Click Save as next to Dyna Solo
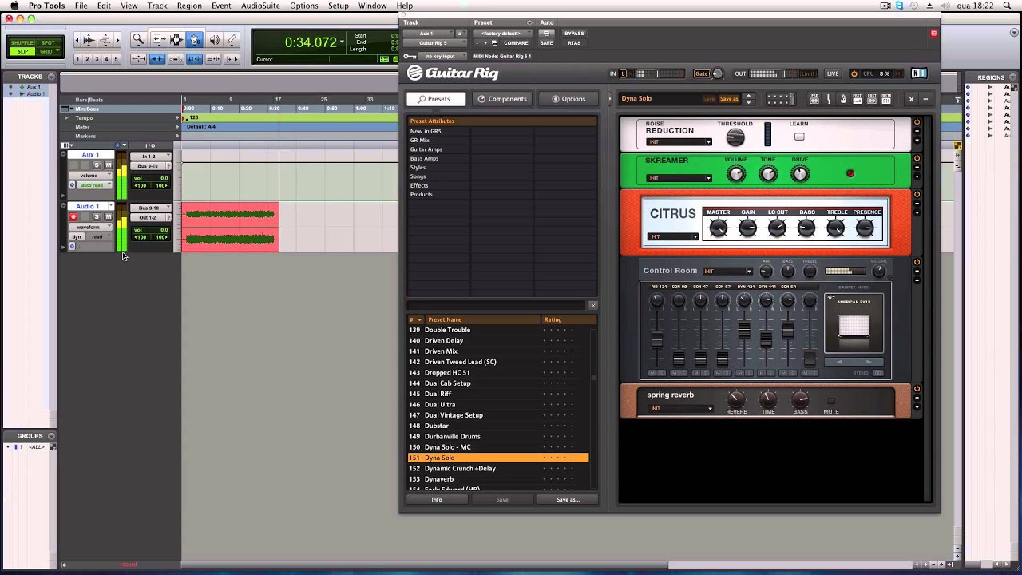The height and width of the screenshot is (575, 1022). coord(729,99)
